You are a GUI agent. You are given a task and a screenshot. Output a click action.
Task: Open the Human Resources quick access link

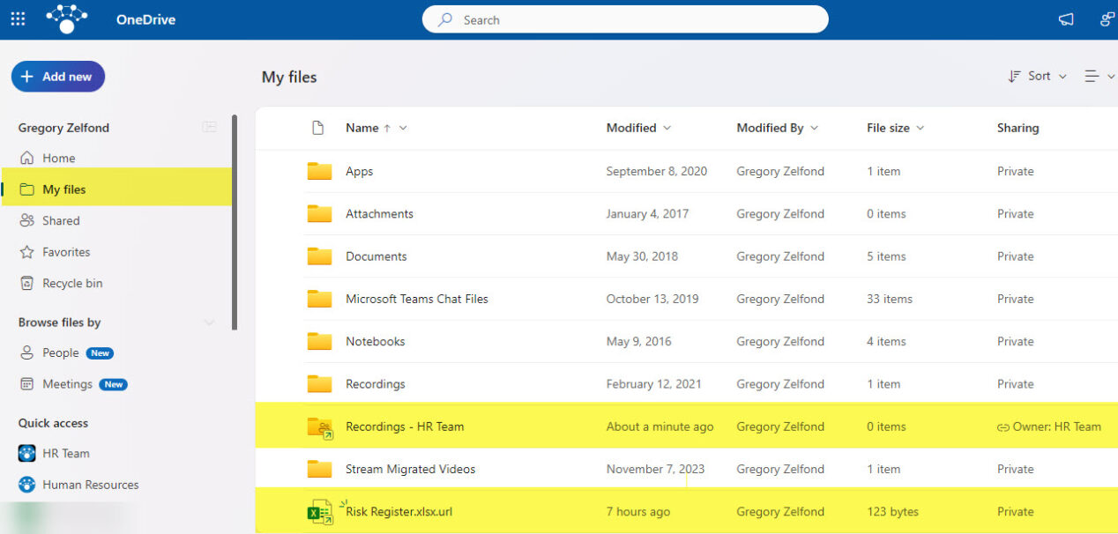(x=91, y=485)
